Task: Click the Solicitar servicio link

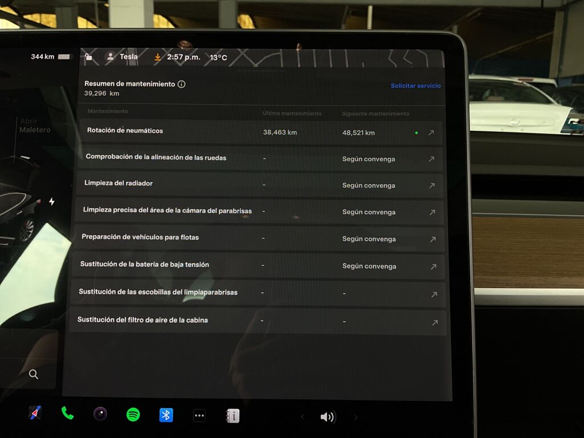Action: [415, 86]
